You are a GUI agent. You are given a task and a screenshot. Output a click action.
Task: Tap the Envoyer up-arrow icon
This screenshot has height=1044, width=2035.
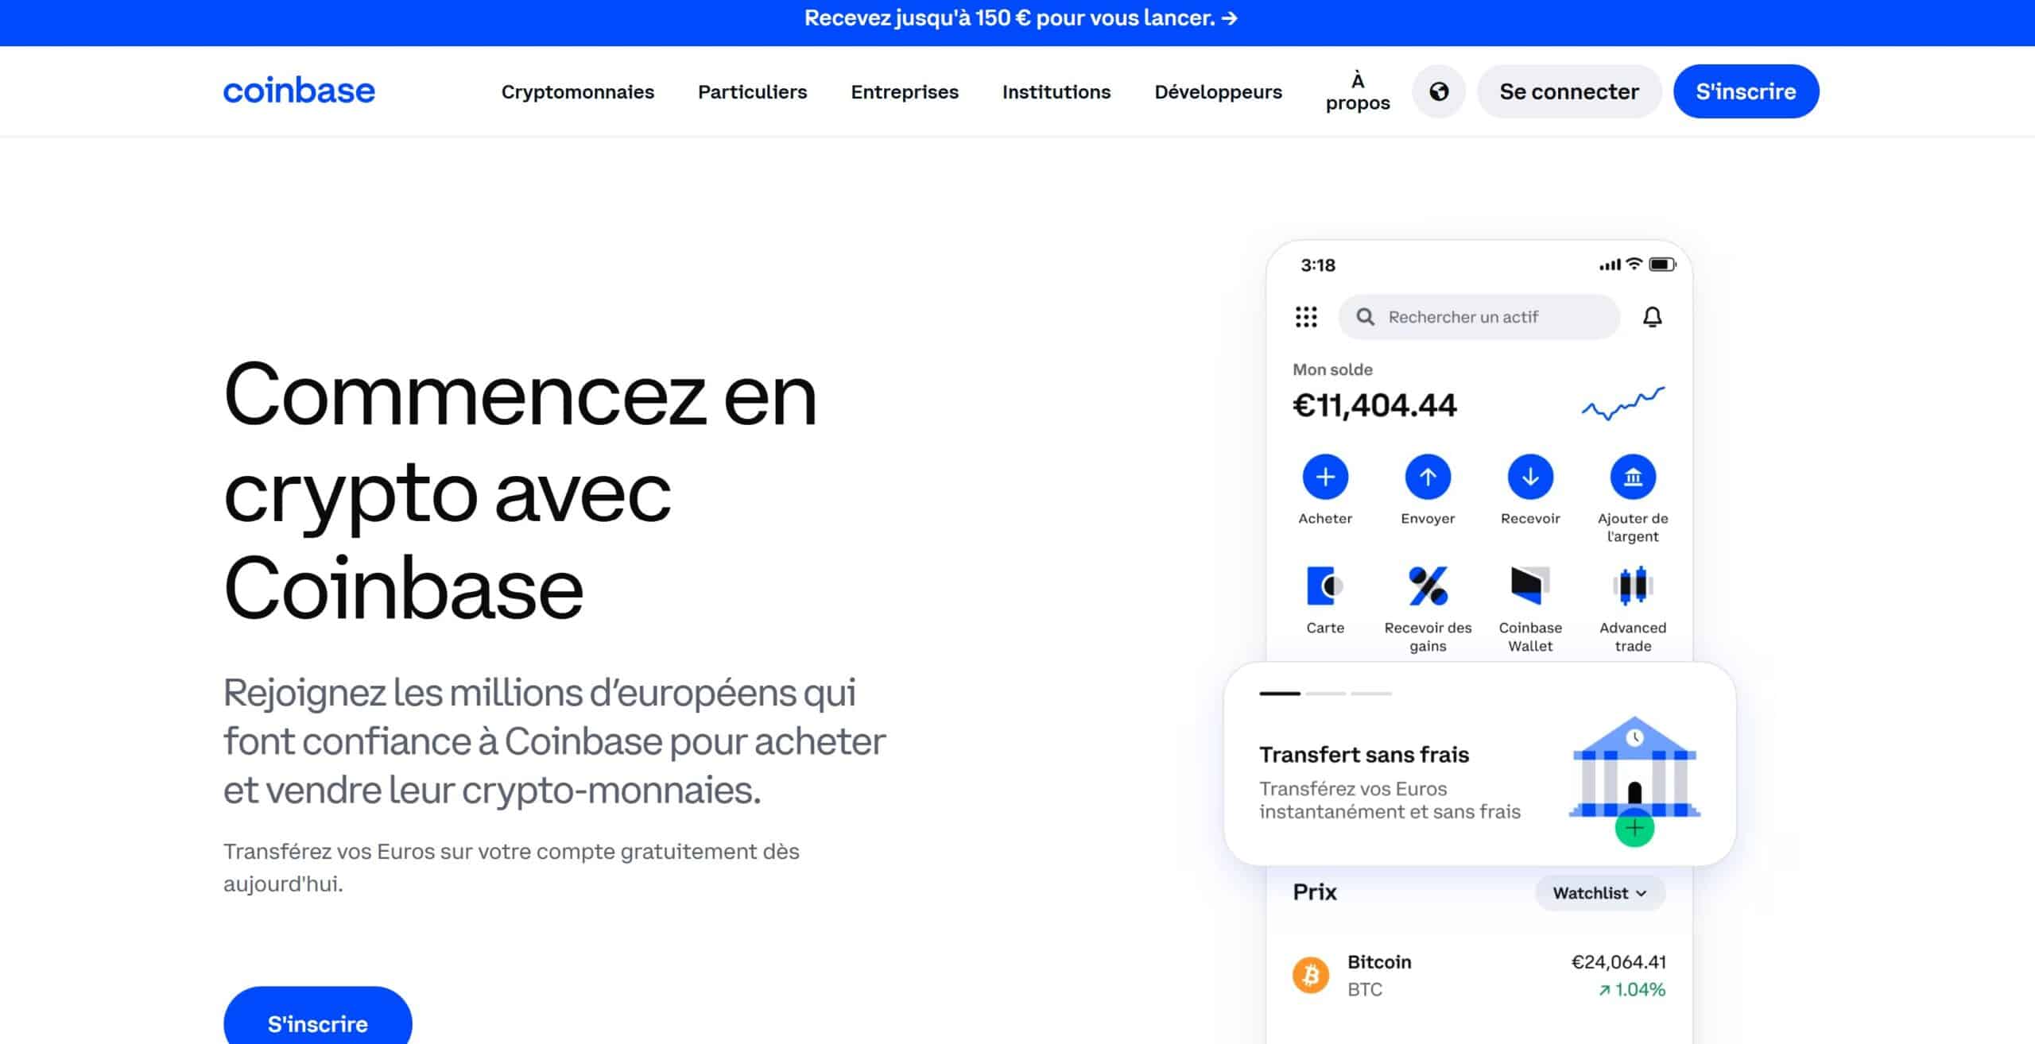click(x=1428, y=477)
